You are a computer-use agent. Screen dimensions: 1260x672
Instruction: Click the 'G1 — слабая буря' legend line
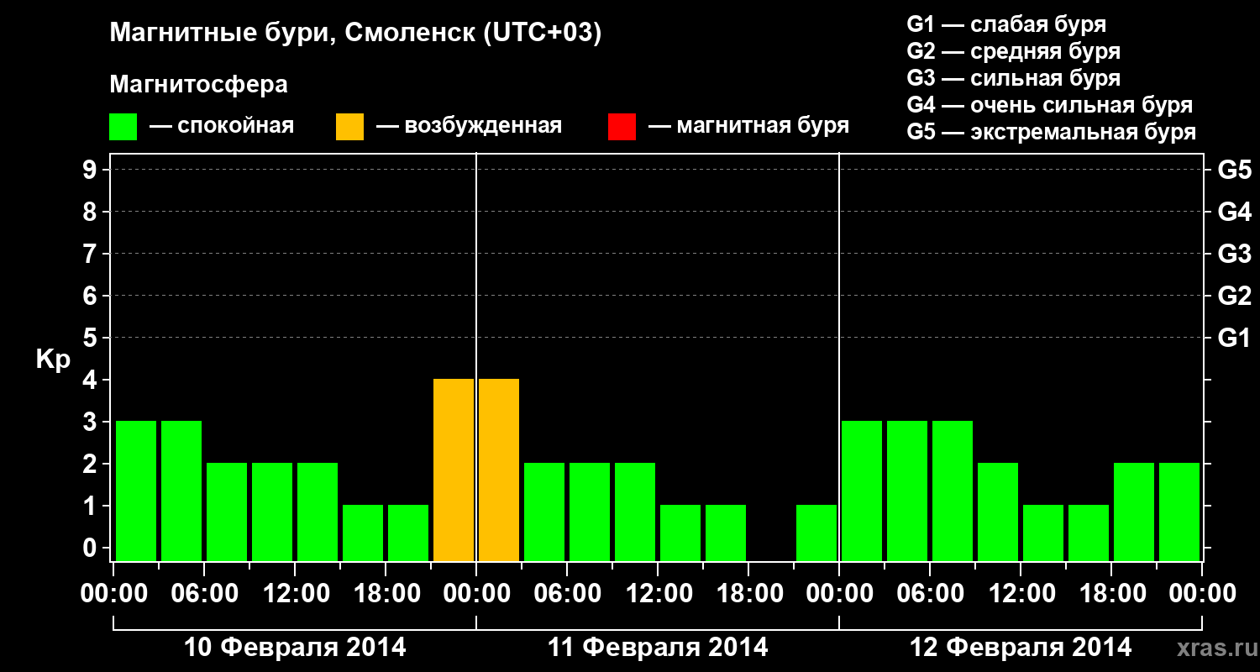point(1006,24)
